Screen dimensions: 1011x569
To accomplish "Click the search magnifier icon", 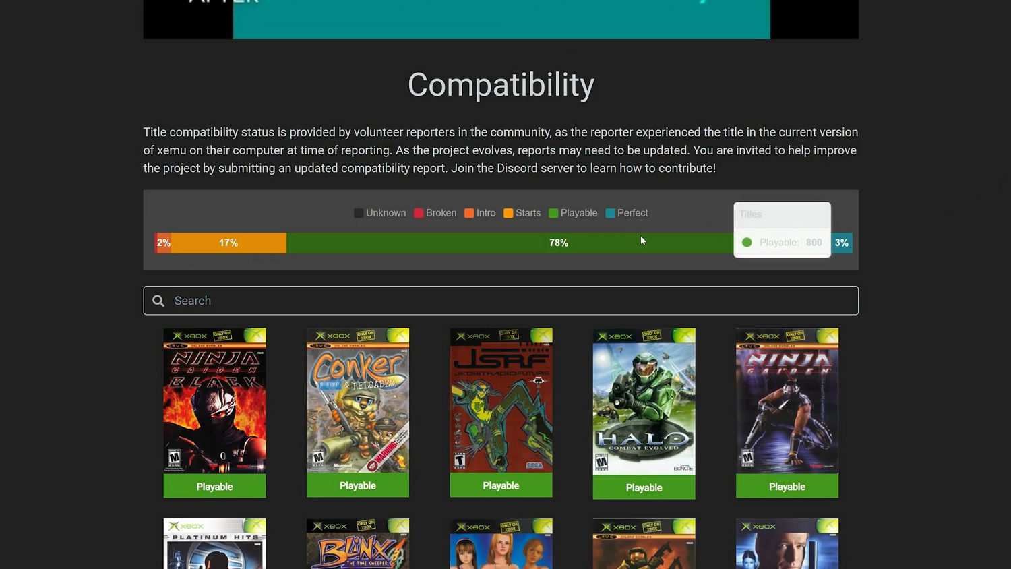I will click(158, 301).
